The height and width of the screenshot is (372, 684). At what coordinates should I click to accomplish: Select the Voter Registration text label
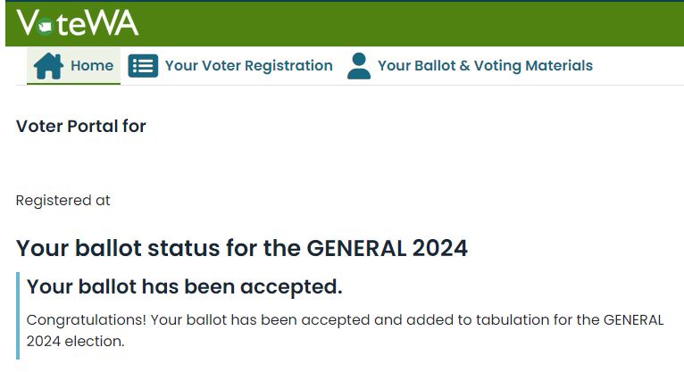point(248,66)
